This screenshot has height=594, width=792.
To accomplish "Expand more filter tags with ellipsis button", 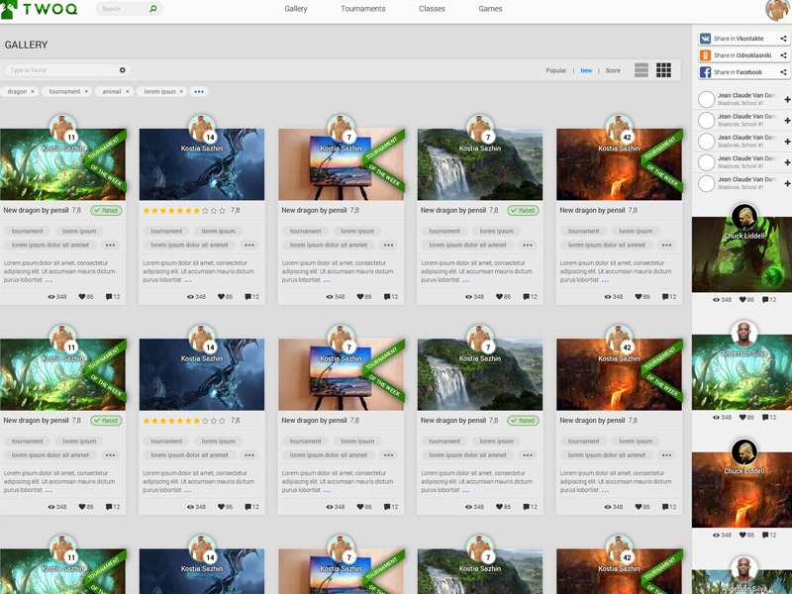I will pos(199,92).
